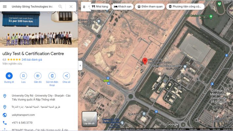This screenshot has width=233, height=131.
Task: Save the place with the Lưu icon
Action: (x=24, y=76)
